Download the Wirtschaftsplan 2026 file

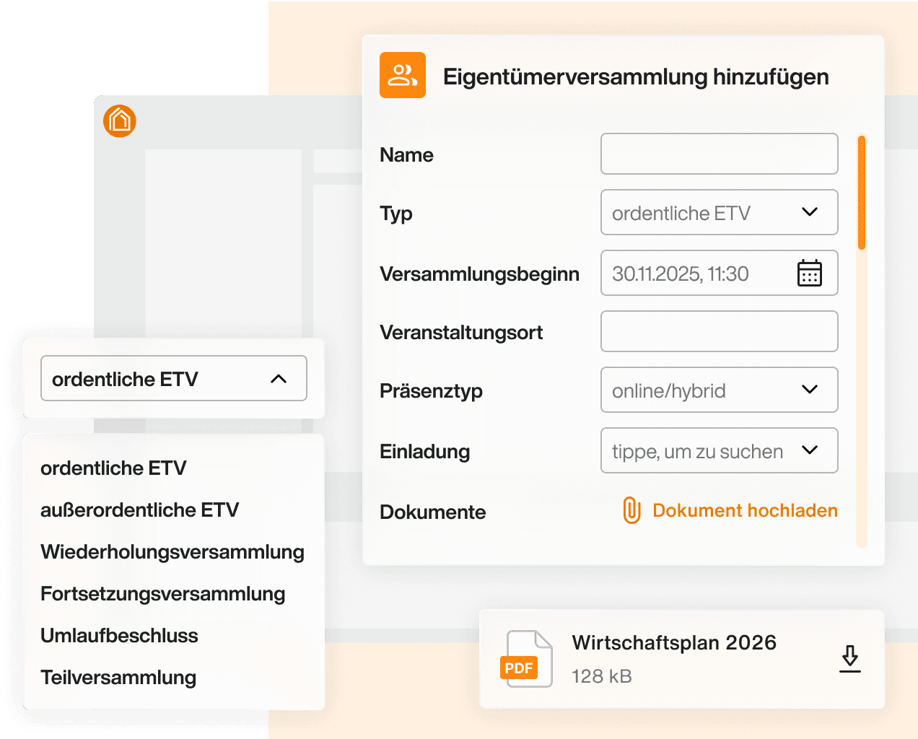849,658
